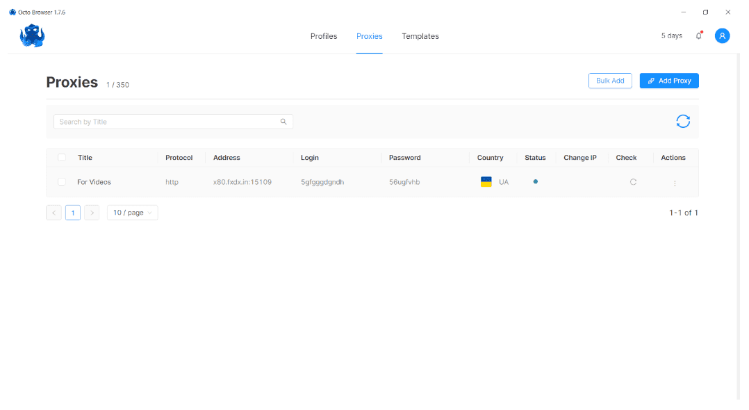Open the actions menu for For Videos
The width and height of the screenshot is (749, 410).
point(675,183)
